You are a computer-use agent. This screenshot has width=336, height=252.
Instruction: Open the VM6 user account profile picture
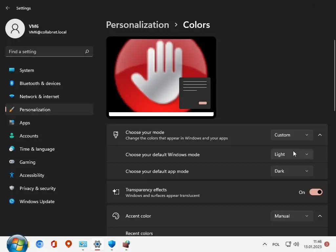[15, 29]
